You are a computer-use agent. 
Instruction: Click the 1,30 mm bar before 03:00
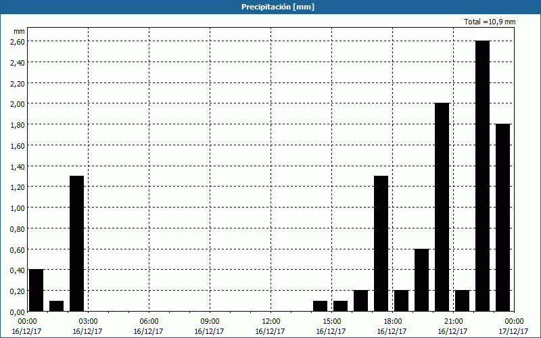point(76,243)
